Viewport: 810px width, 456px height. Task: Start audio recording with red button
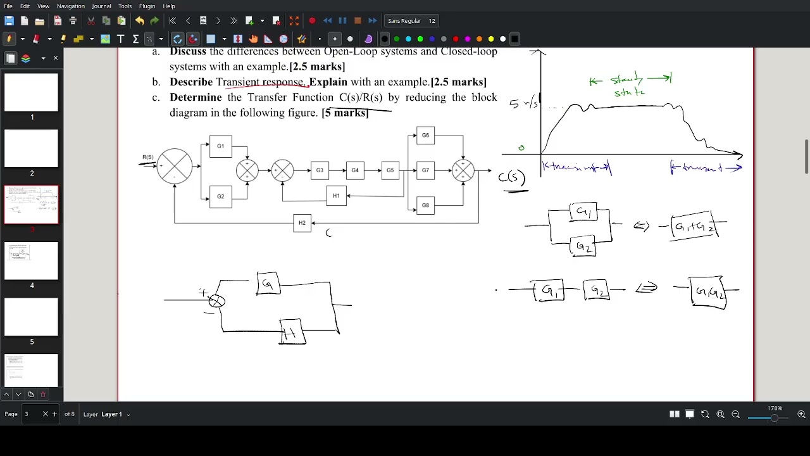(x=312, y=21)
